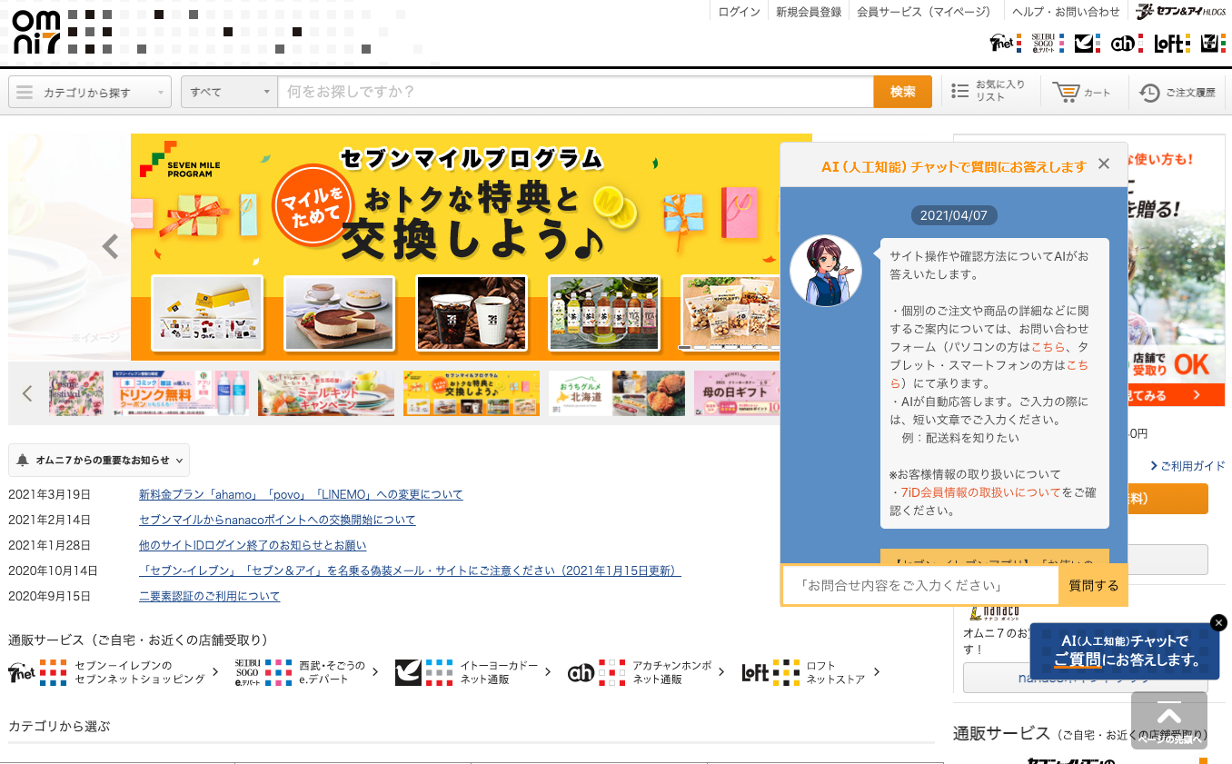Open the イトーヨーカドー brand icon
Screen dimensions: 1232x764
(x=1084, y=43)
